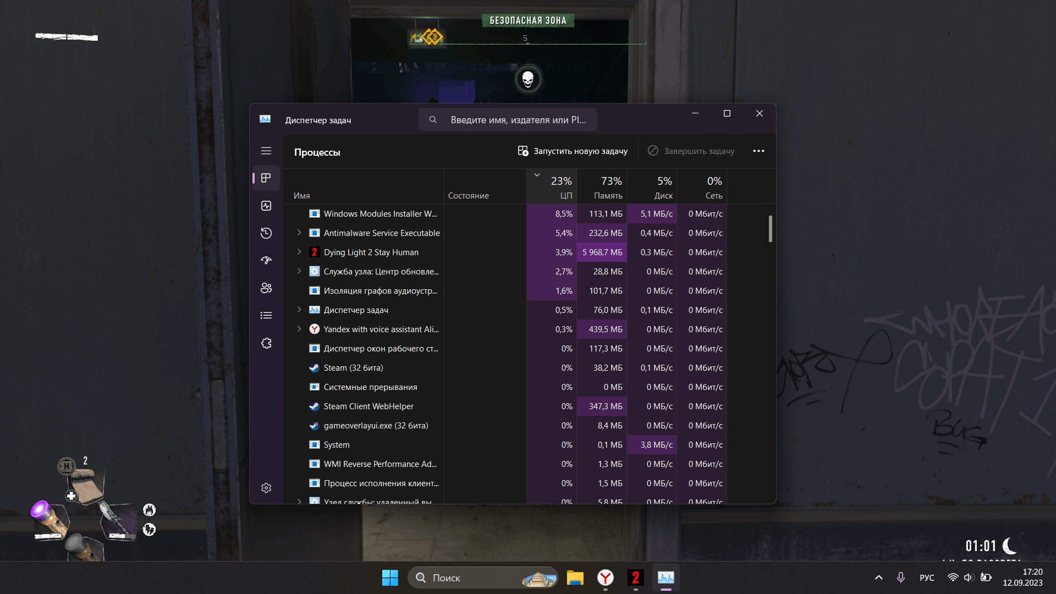Click the Процессы page heading
The height and width of the screenshot is (594, 1056).
[x=317, y=152]
